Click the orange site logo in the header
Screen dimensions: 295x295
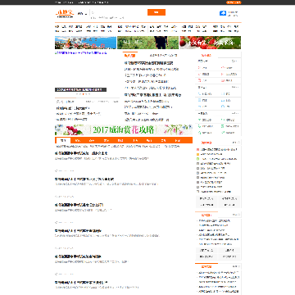[x=65, y=13]
